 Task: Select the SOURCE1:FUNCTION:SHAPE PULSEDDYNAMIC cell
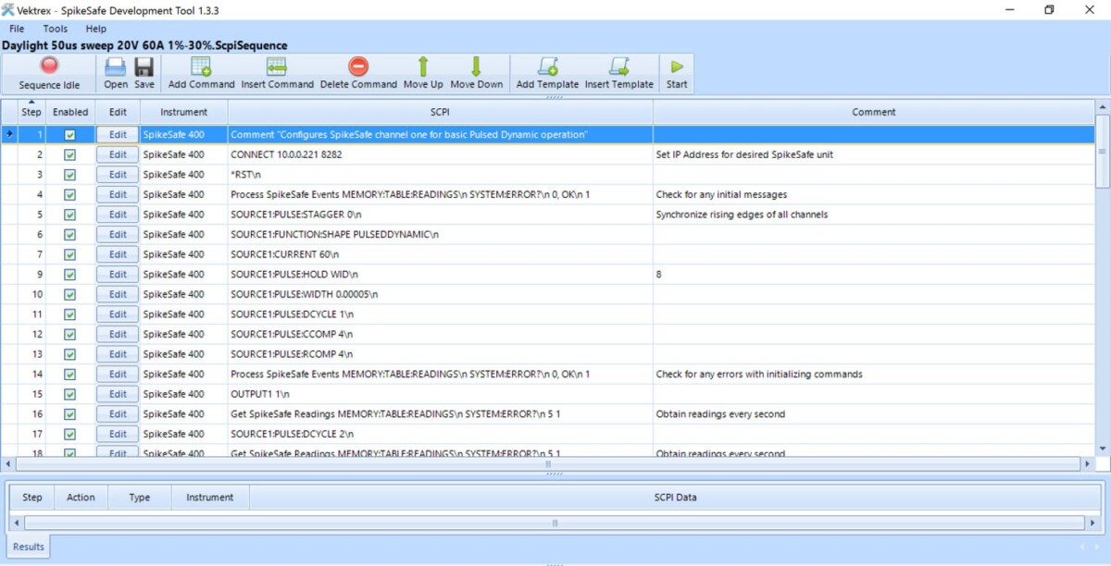point(441,234)
